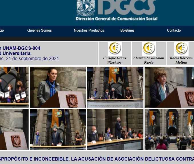Play Rocío Bárcena Molina audio icon
Viewport: 194px width, 164px height.
click(181, 49)
